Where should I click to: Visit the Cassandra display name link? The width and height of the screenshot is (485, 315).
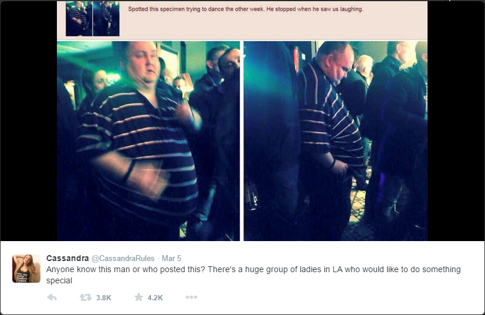click(67, 258)
